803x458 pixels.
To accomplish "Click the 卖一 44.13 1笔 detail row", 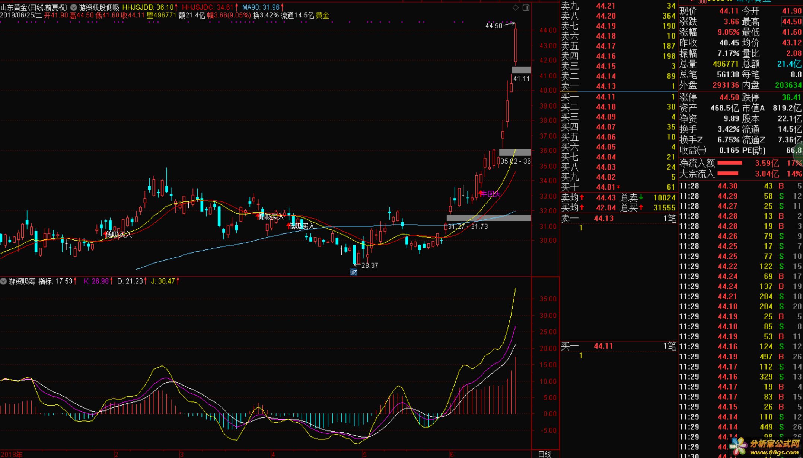I will coord(618,218).
